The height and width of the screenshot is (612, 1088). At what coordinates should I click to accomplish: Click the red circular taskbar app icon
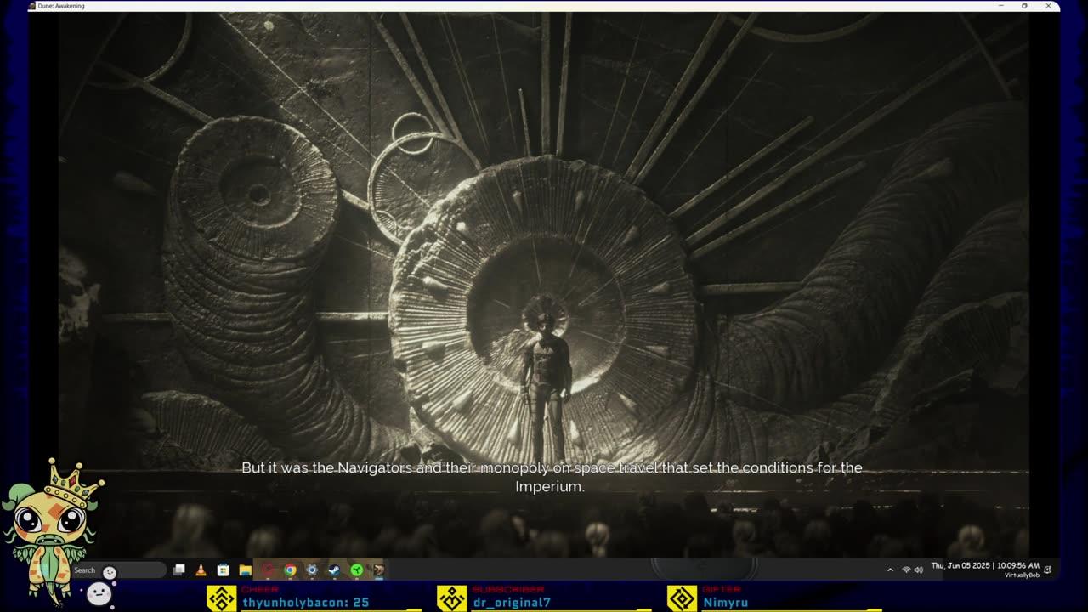[268, 570]
